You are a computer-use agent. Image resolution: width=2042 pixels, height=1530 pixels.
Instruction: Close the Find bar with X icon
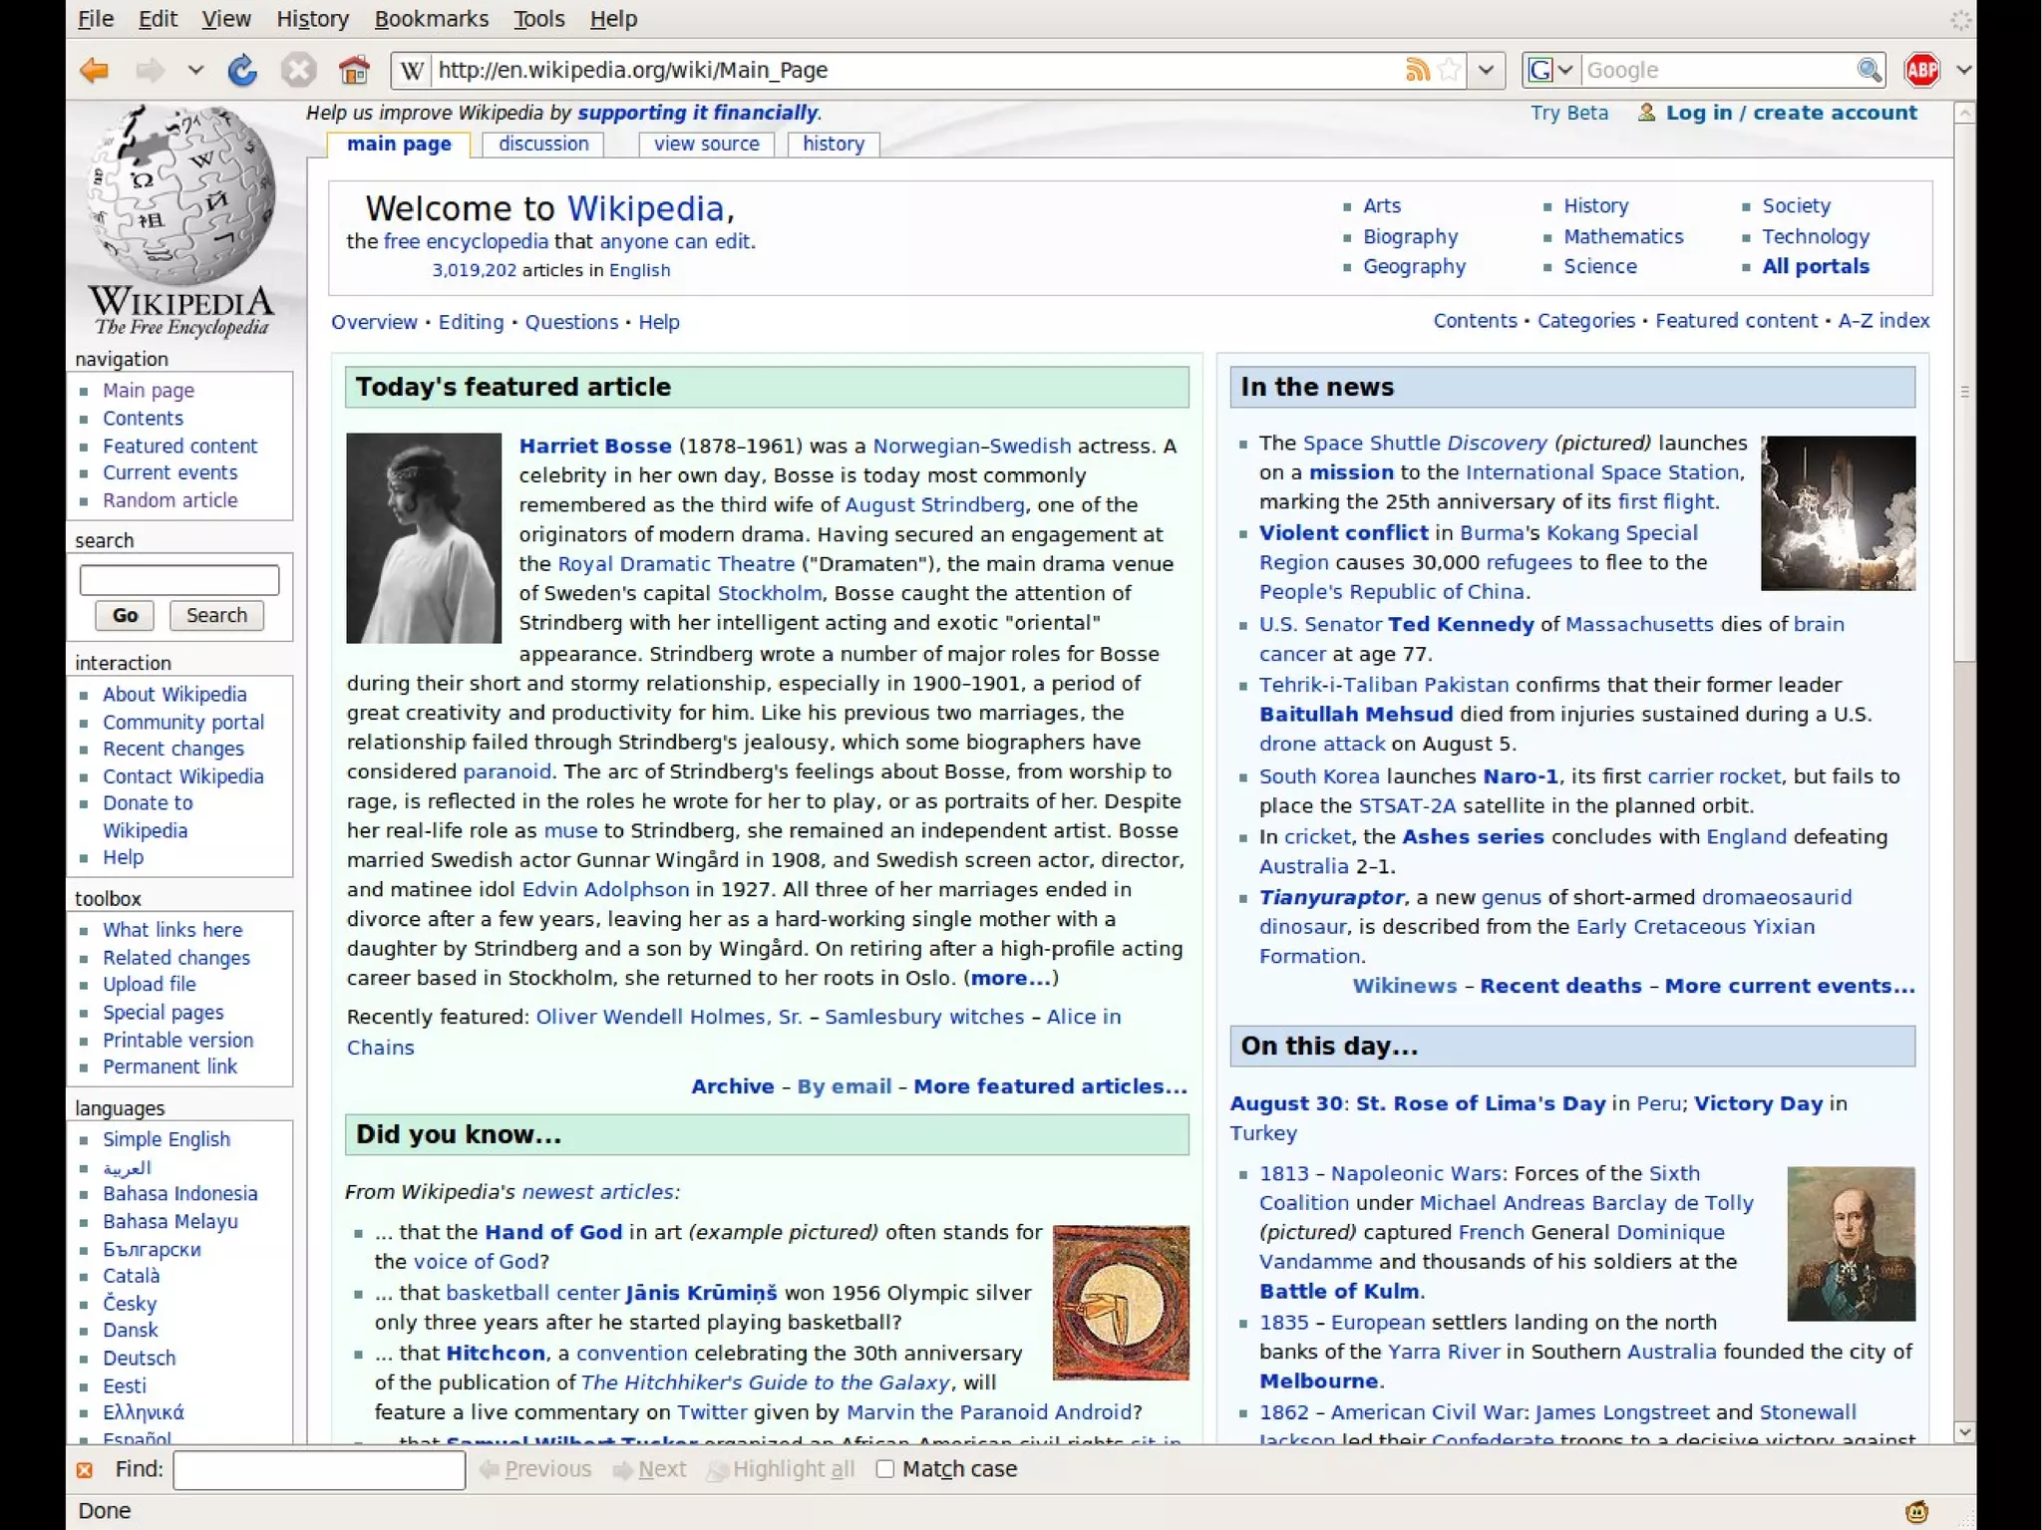[x=85, y=1470]
